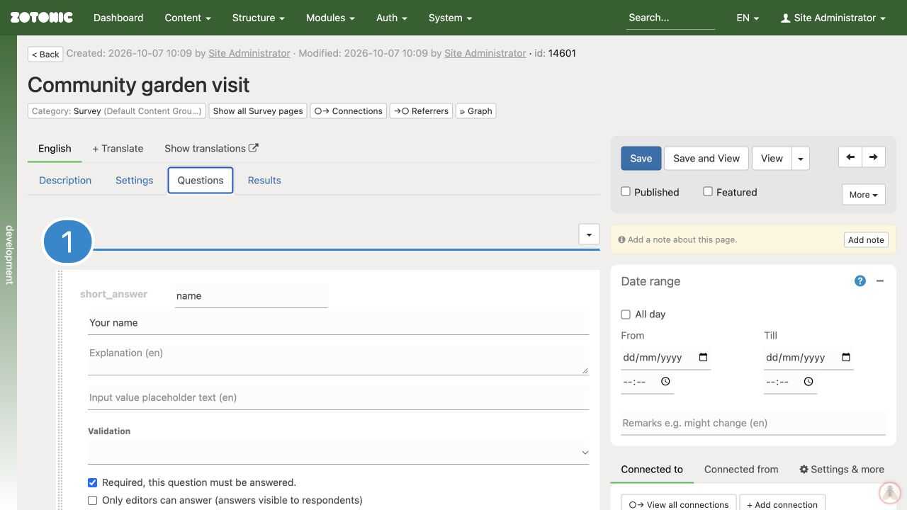Viewport: 907px width, 510px height.
Task: Click Show all Survey pages
Action: point(258,110)
